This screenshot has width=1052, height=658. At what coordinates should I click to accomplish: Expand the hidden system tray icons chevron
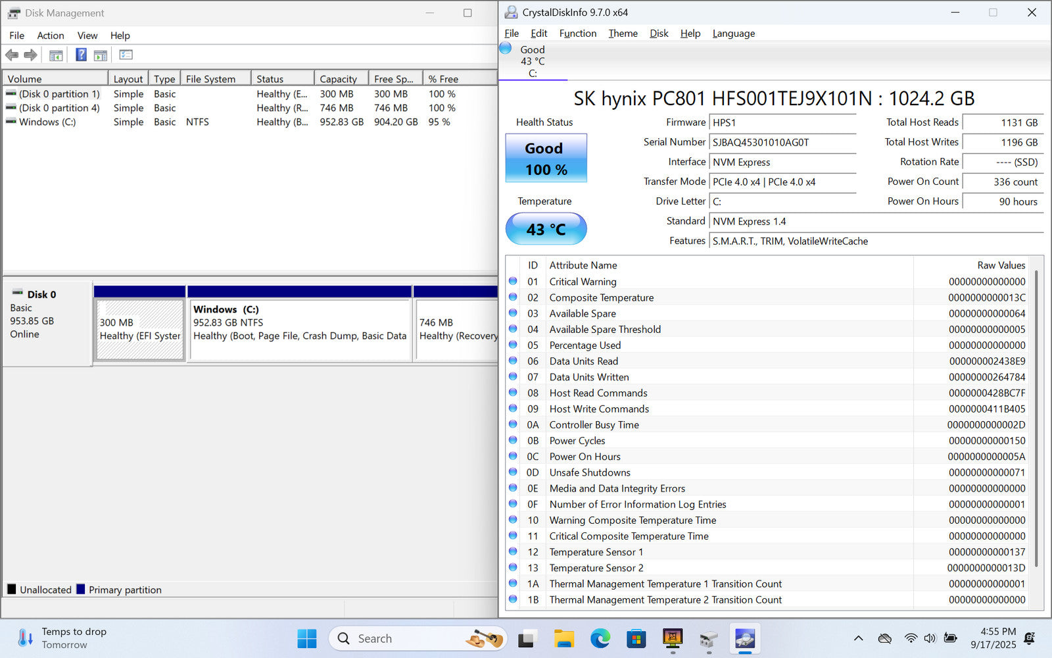[x=858, y=638]
